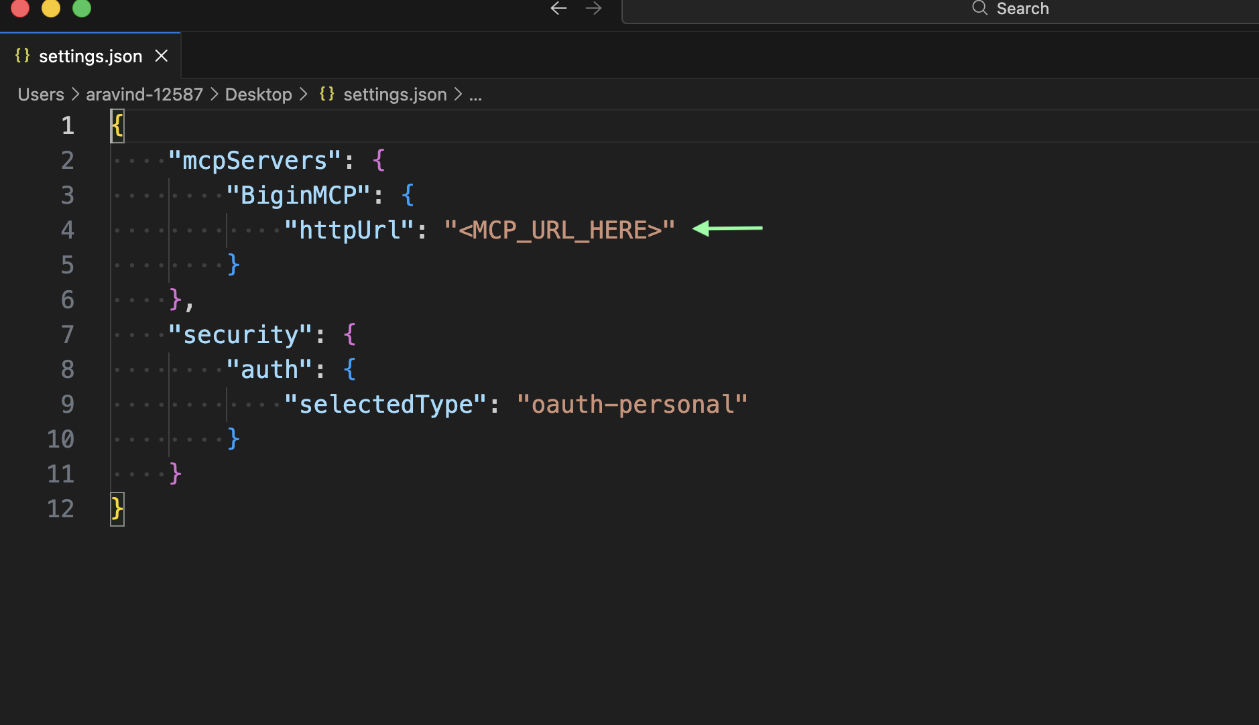Expand the breadcrumb ellipsis symbol outline
The width and height of the screenshot is (1259, 725).
[x=475, y=94]
